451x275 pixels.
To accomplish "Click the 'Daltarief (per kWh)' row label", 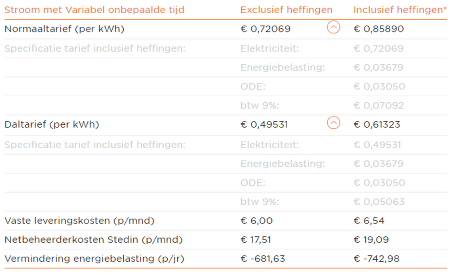I will click(x=52, y=124).
